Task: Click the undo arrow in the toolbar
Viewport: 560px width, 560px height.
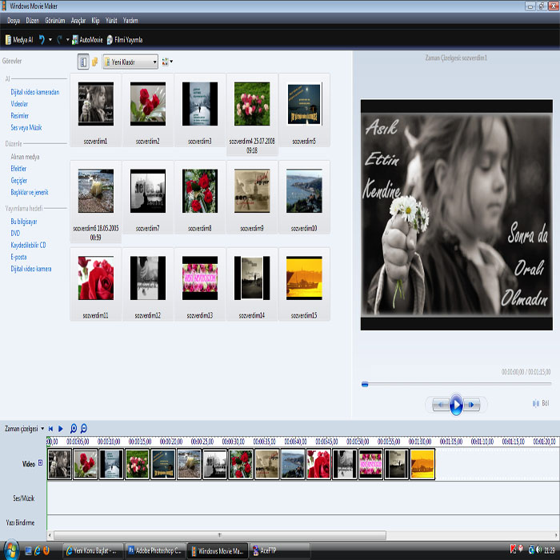Action: click(41, 39)
